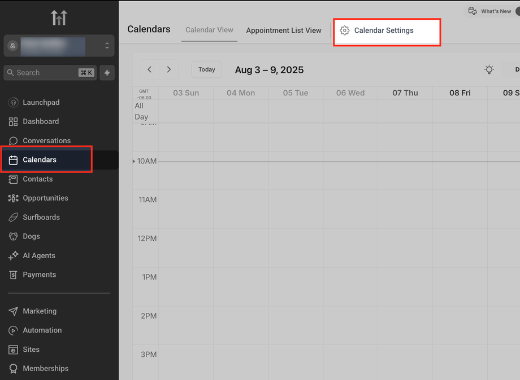
Task: Toggle the switch beside What's New
Action: tap(517, 11)
